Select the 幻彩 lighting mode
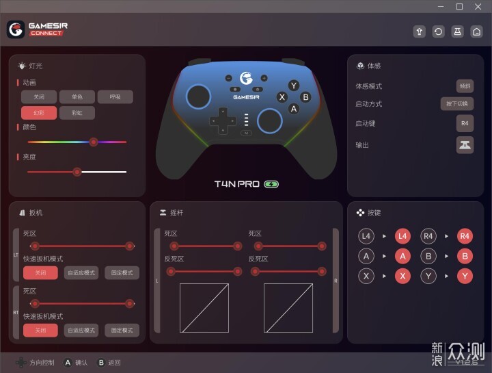 coord(39,113)
